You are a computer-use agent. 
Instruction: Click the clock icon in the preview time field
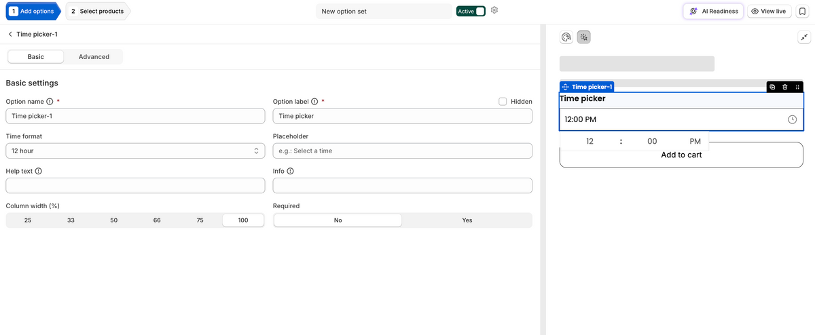pyautogui.click(x=792, y=119)
